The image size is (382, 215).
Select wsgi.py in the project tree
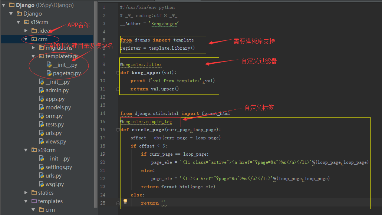pyautogui.click(x=55, y=184)
